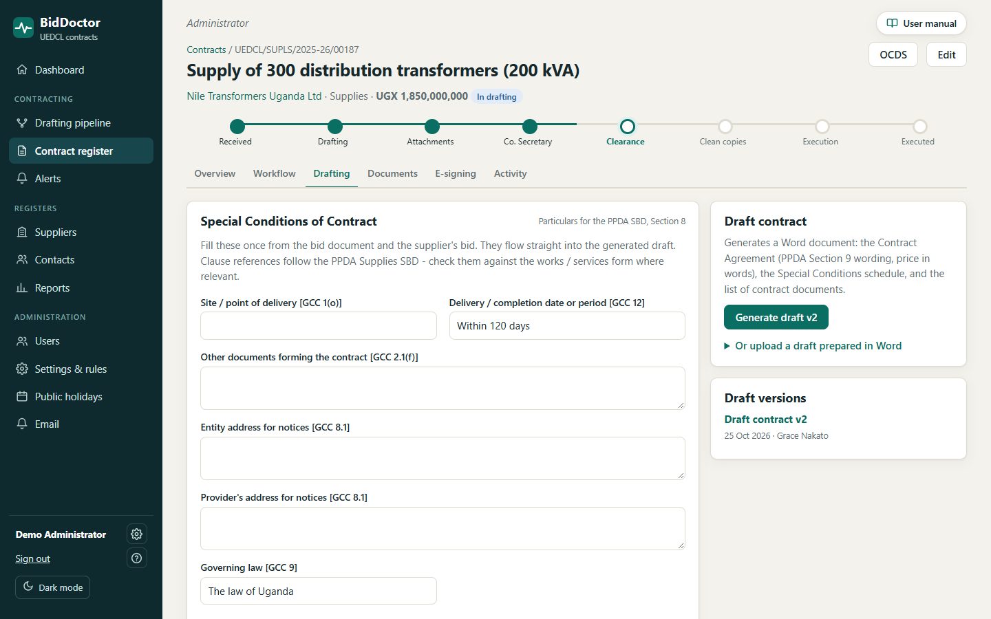
Task: Open the Nile Transformers Uganda Ltd link
Action: click(x=254, y=96)
